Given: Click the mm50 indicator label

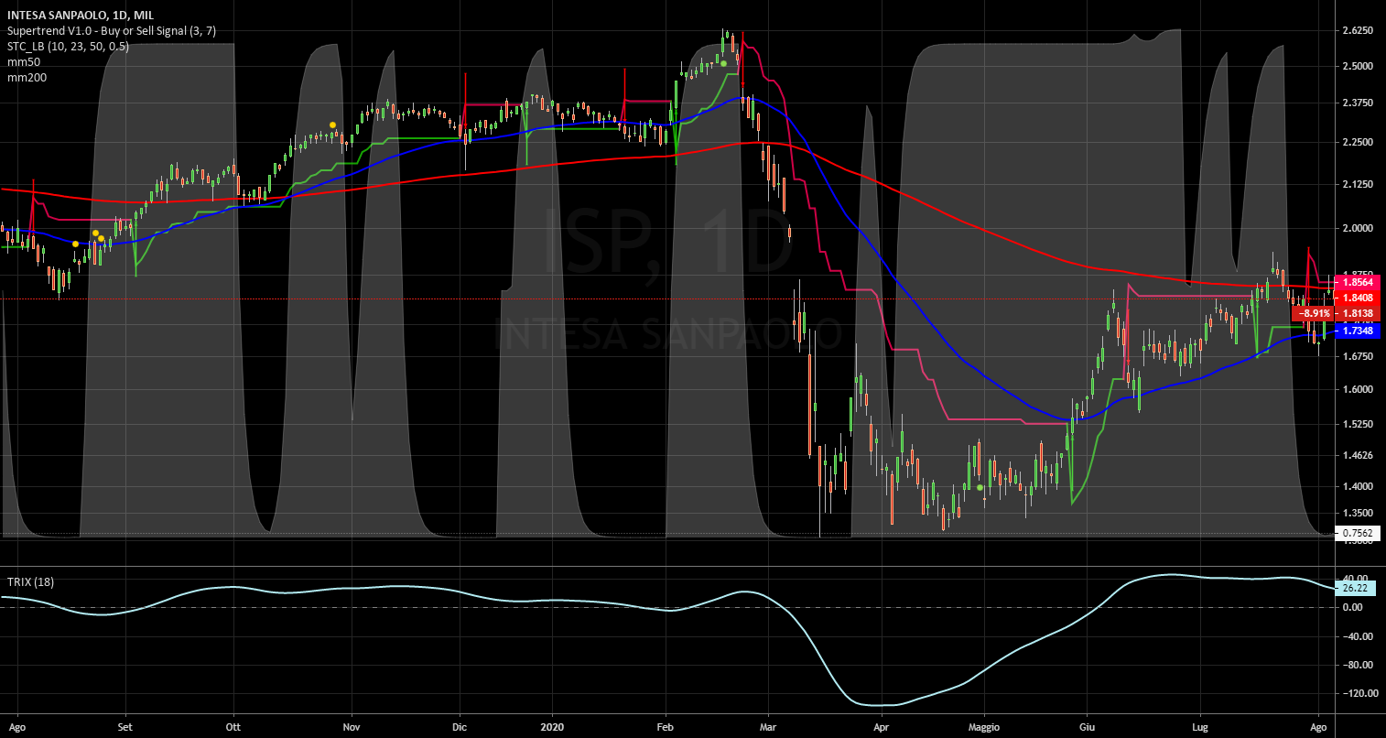Looking at the screenshot, I should click(24, 62).
